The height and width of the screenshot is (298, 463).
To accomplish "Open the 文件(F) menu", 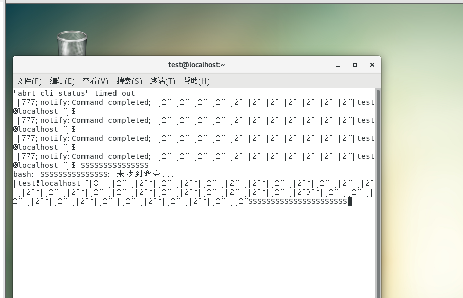I will click(x=29, y=81).
